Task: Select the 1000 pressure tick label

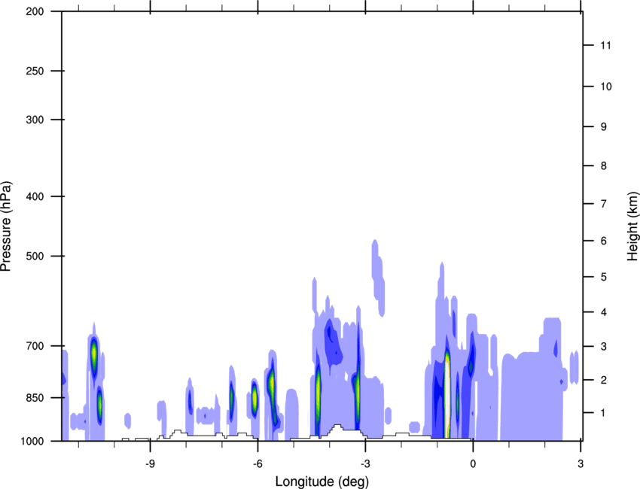Action: click(32, 441)
